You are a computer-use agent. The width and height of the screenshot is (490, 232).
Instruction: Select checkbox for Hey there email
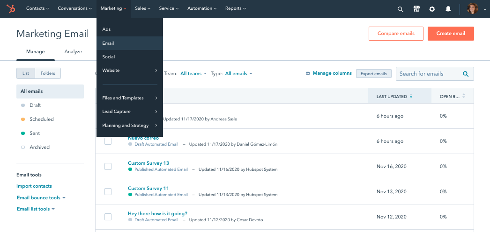(x=108, y=217)
